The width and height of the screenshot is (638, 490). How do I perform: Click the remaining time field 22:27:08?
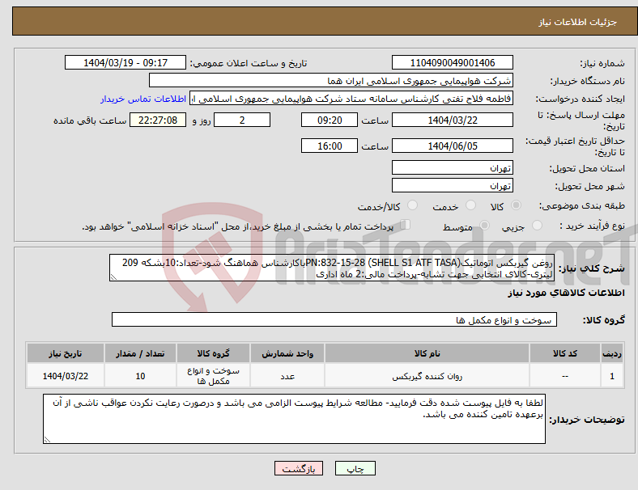pos(158,120)
